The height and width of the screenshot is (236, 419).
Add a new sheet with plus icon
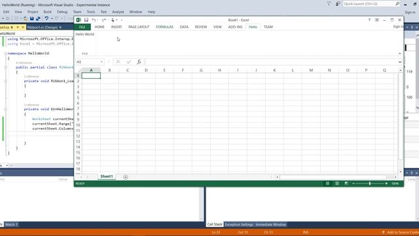[125, 177]
